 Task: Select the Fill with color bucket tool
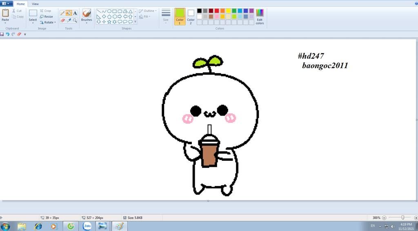coord(69,13)
